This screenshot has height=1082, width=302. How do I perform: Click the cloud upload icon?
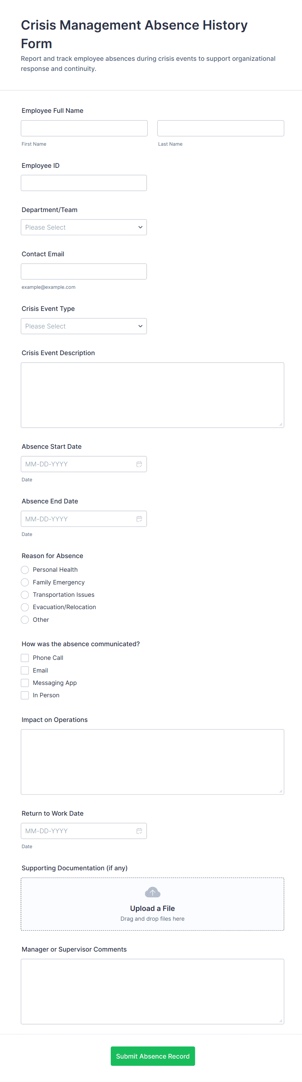pyautogui.click(x=152, y=892)
